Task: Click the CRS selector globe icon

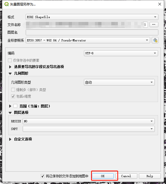Action: pos(155,40)
